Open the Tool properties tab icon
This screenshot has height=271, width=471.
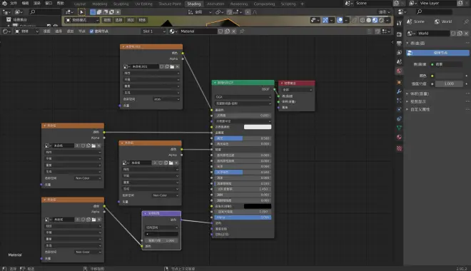[x=399, y=23]
